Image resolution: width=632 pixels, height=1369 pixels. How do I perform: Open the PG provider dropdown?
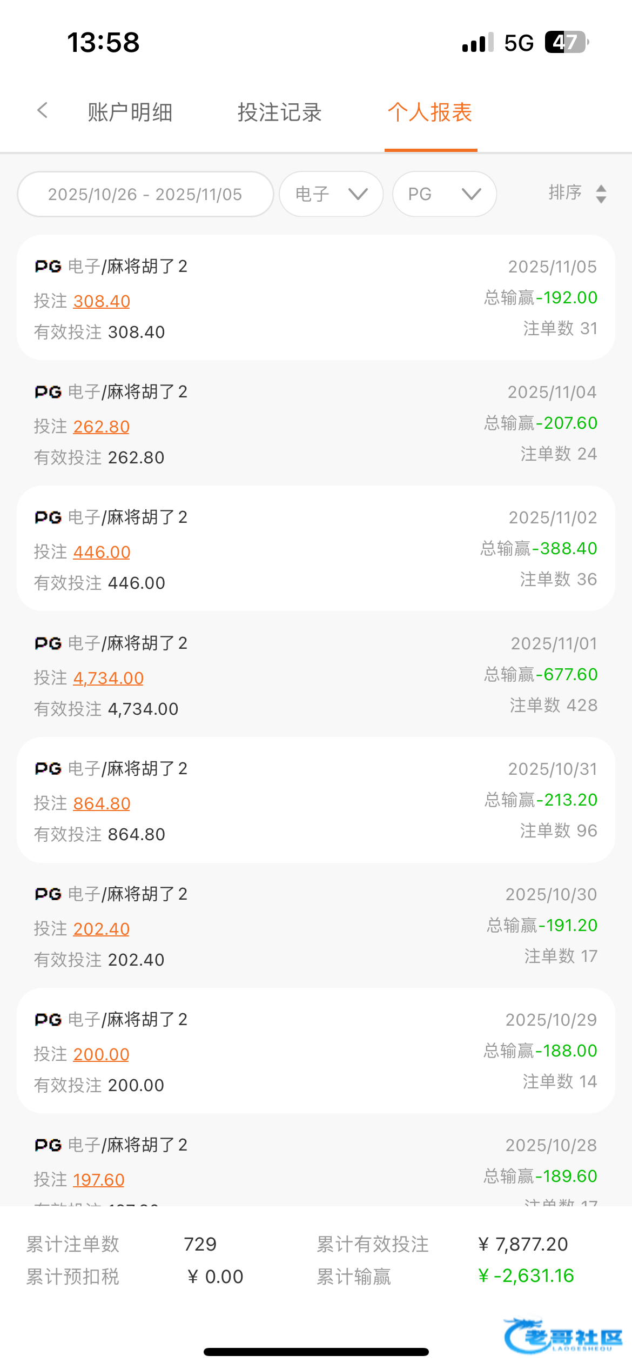click(x=444, y=194)
